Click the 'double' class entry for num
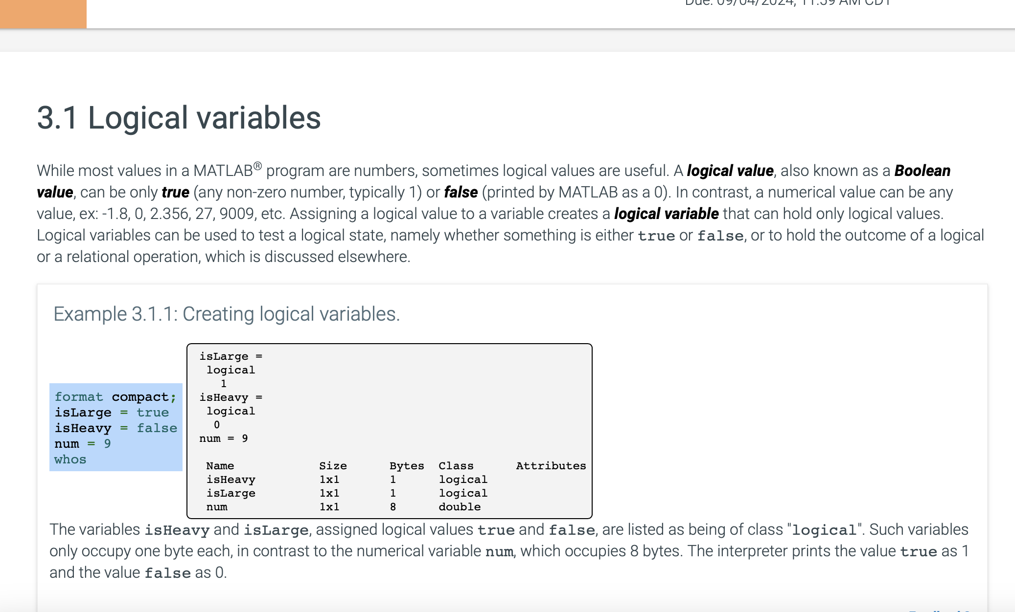 point(459,507)
